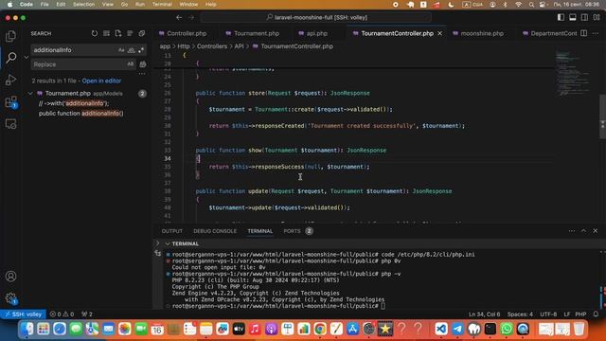Screen dimensions: 606x341
Task: Toggle the Replace field chevron
Action: coord(27,57)
